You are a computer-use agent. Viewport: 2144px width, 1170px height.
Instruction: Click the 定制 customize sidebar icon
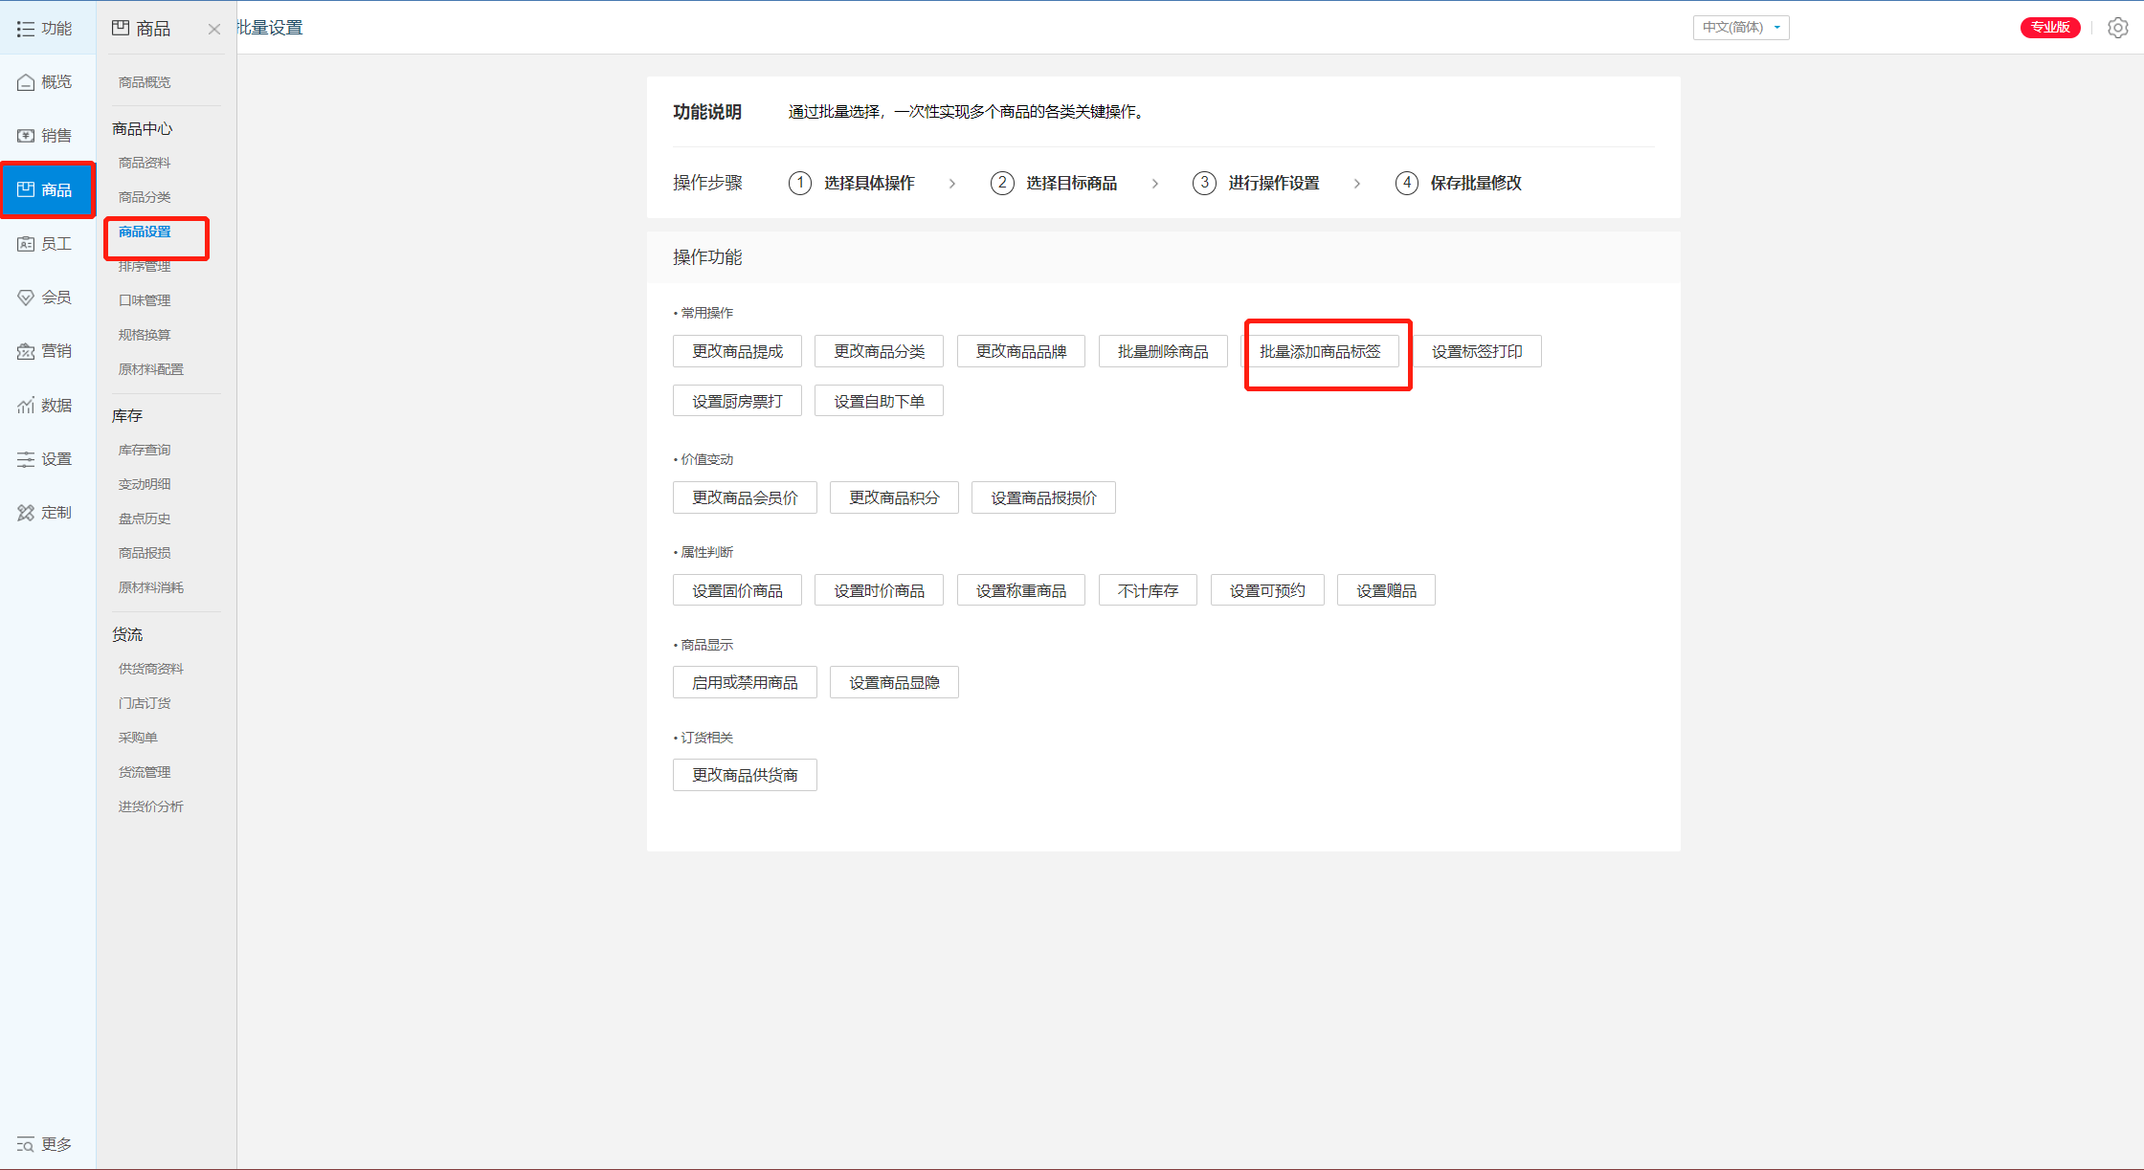(26, 513)
